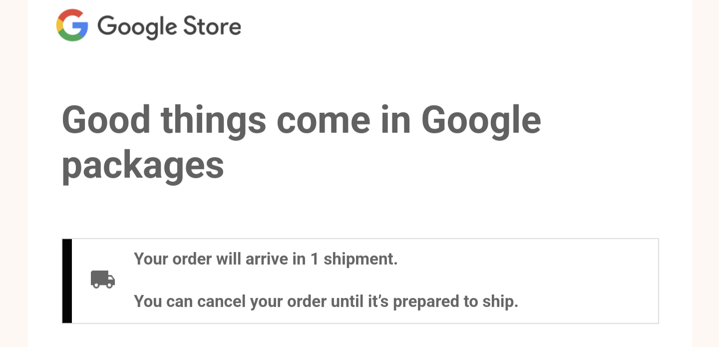Click the black vertical bar of shipment notice
The image size is (719, 347).
point(67,281)
